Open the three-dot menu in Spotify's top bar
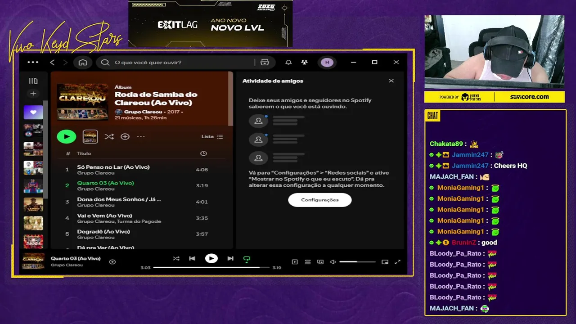The image size is (576, 324). [x=33, y=62]
